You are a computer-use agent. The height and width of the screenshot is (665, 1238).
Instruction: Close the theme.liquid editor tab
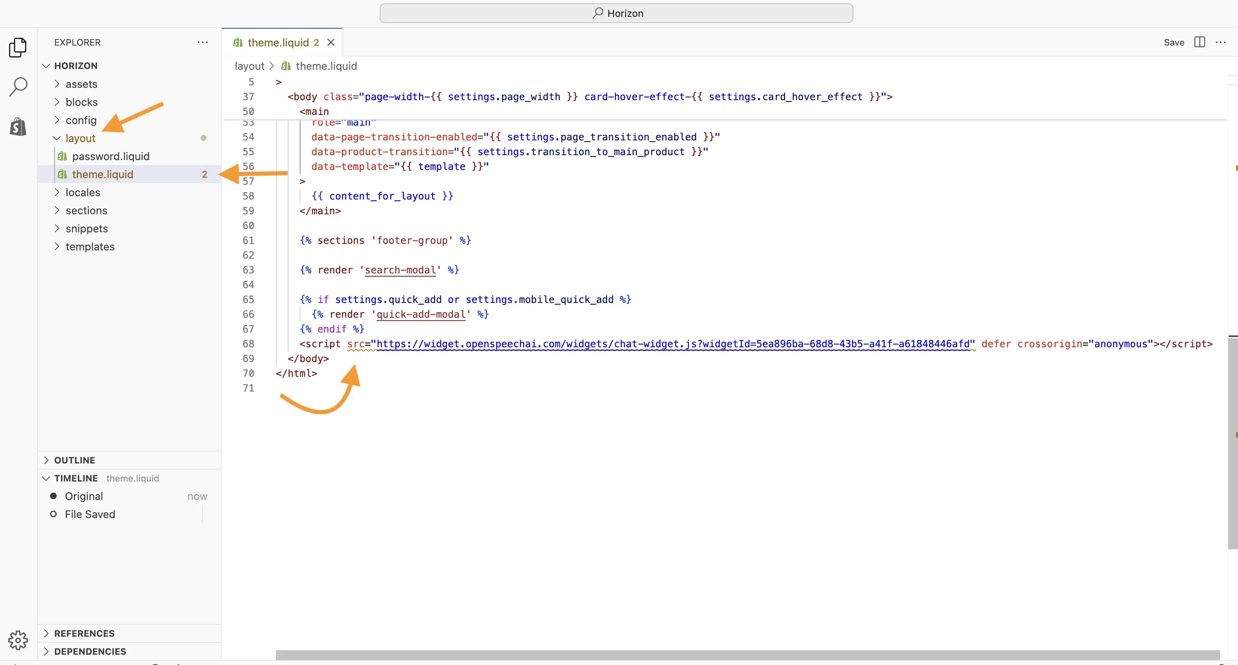tap(331, 42)
